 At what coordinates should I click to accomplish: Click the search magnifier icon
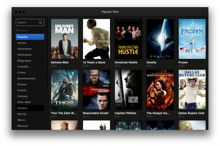(41, 23)
